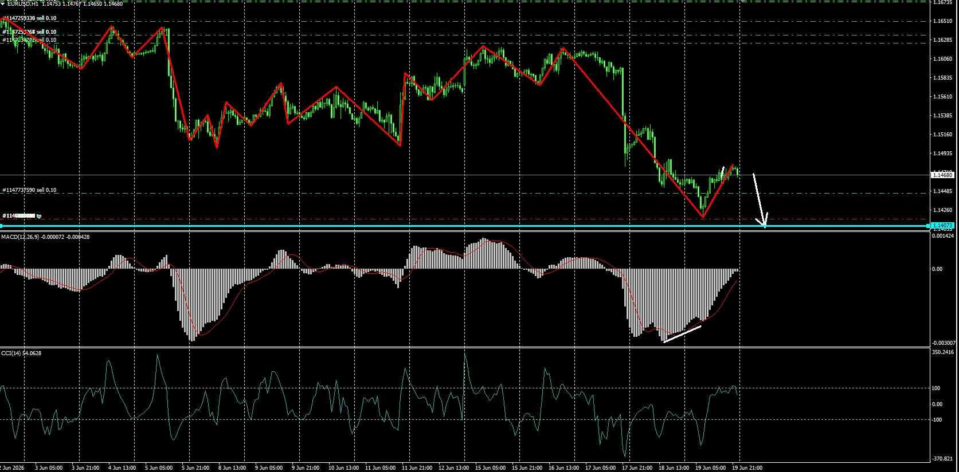Screen dimensions: 959x472
Task: Click the 1.15610 price axis label
Action: 943,97
